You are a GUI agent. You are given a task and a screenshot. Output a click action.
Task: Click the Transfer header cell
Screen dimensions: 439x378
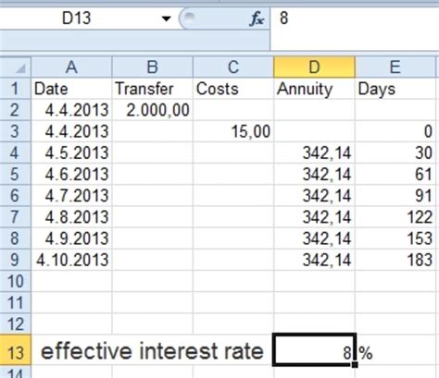[x=153, y=89]
